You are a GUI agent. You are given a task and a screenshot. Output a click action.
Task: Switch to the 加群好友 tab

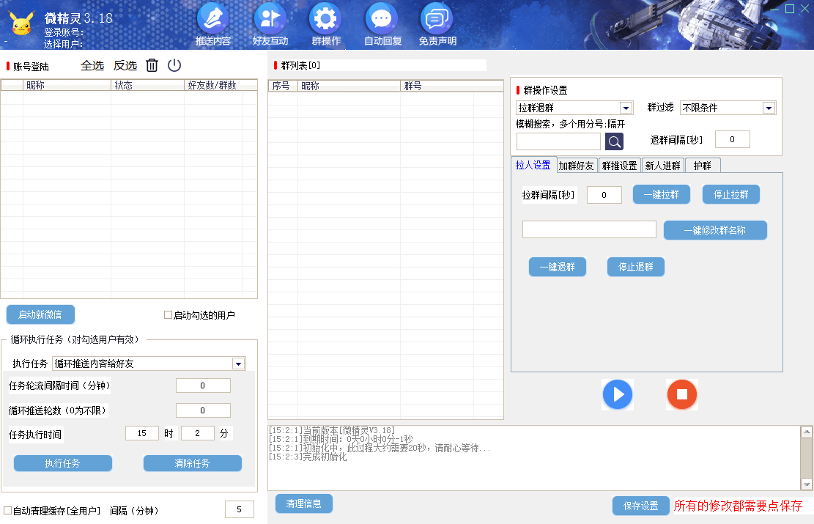click(x=576, y=166)
